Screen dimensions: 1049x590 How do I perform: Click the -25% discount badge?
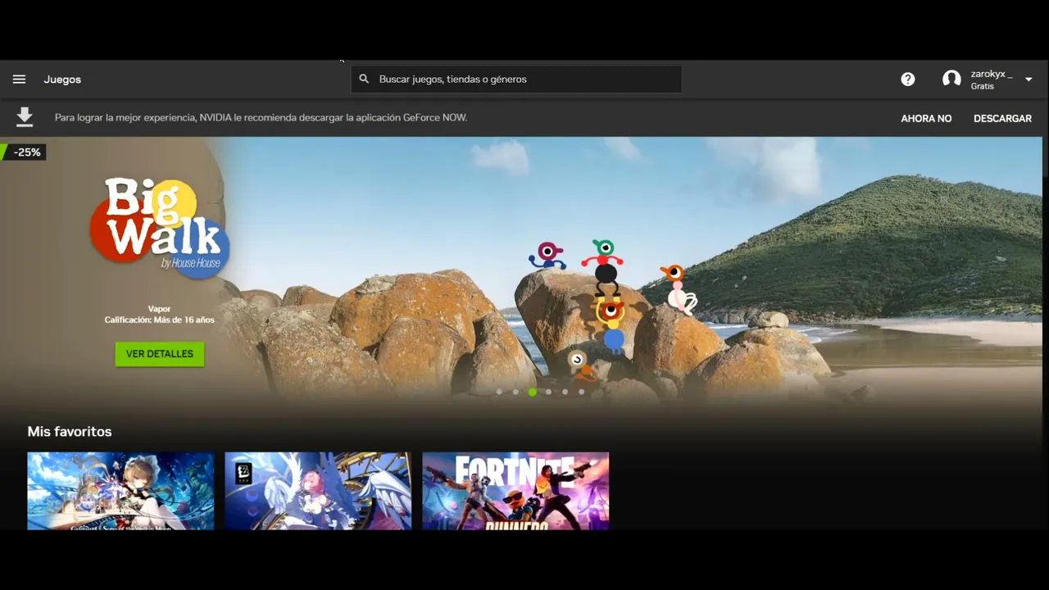(24, 152)
